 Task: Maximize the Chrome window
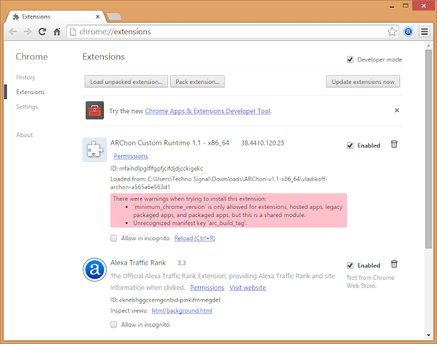(406, 6)
